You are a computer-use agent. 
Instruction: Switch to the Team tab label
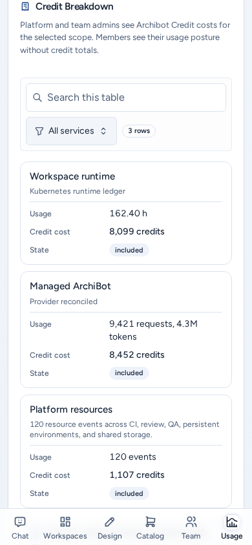191,536
